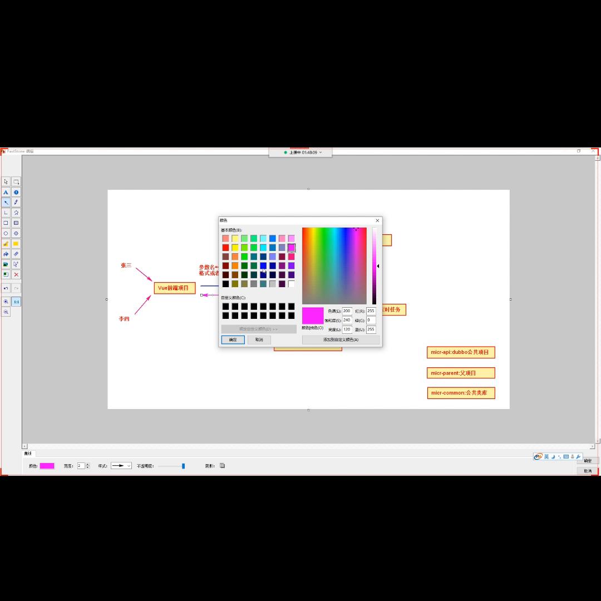Select the highlighter pen tool
This screenshot has height=601, width=601.
(6, 244)
